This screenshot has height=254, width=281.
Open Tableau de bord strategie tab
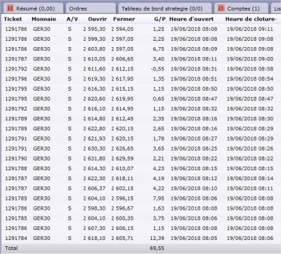click(x=165, y=8)
